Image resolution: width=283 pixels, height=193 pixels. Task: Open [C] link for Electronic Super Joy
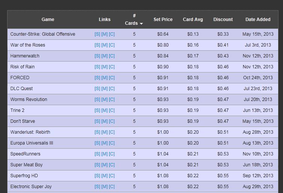pos(112,187)
